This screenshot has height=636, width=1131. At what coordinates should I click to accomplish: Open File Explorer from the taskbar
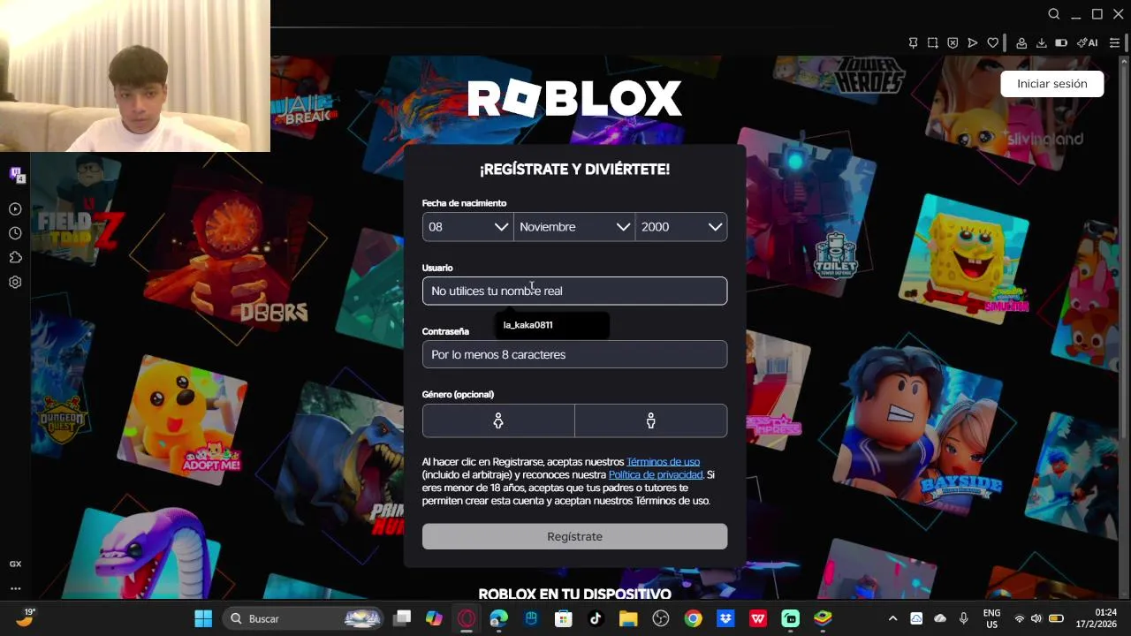coord(627,618)
